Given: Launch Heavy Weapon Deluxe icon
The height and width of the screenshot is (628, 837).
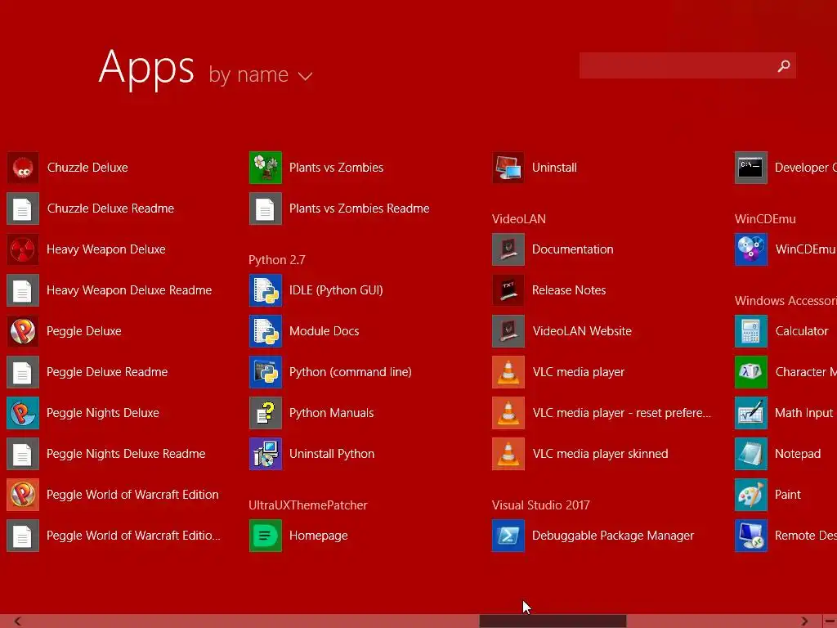Looking at the screenshot, I should tap(22, 249).
